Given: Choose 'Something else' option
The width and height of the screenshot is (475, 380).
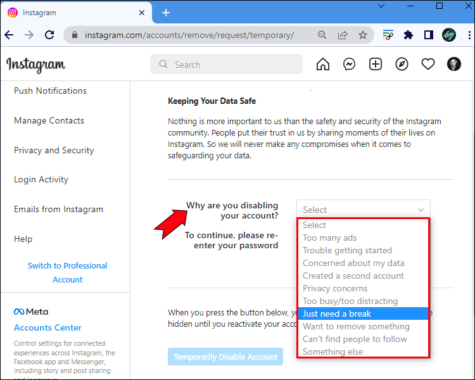Looking at the screenshot, I should [x=363, y=351].
